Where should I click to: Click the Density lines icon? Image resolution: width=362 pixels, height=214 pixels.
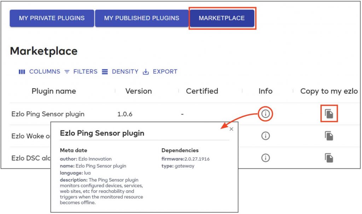(x=105, y=71)
